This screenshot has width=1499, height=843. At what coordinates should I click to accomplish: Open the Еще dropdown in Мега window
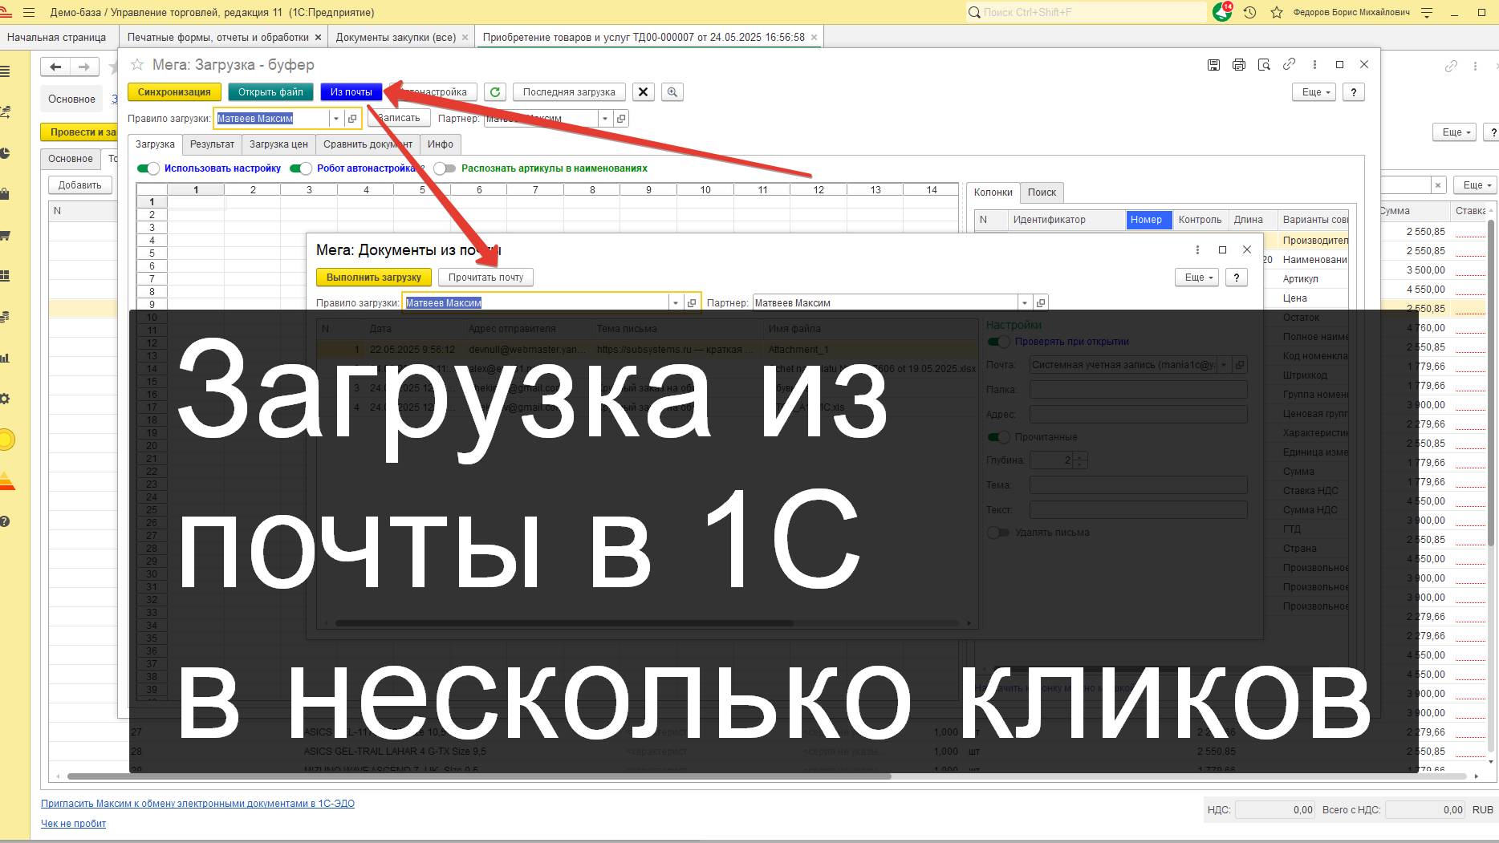point(1314,91)
